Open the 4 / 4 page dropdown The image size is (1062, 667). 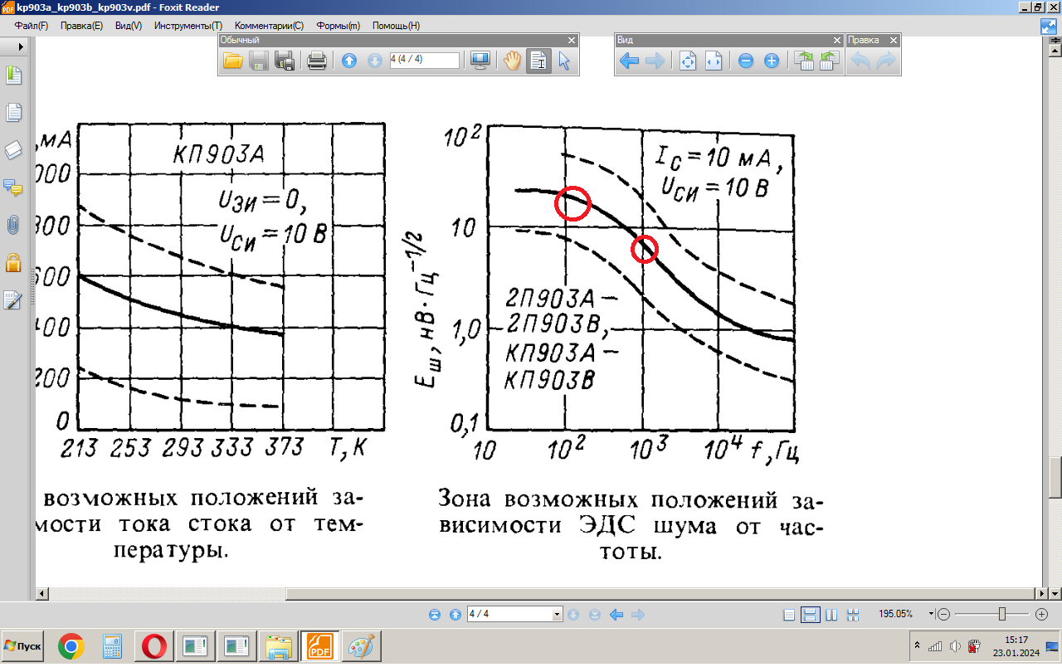[558, 615]
